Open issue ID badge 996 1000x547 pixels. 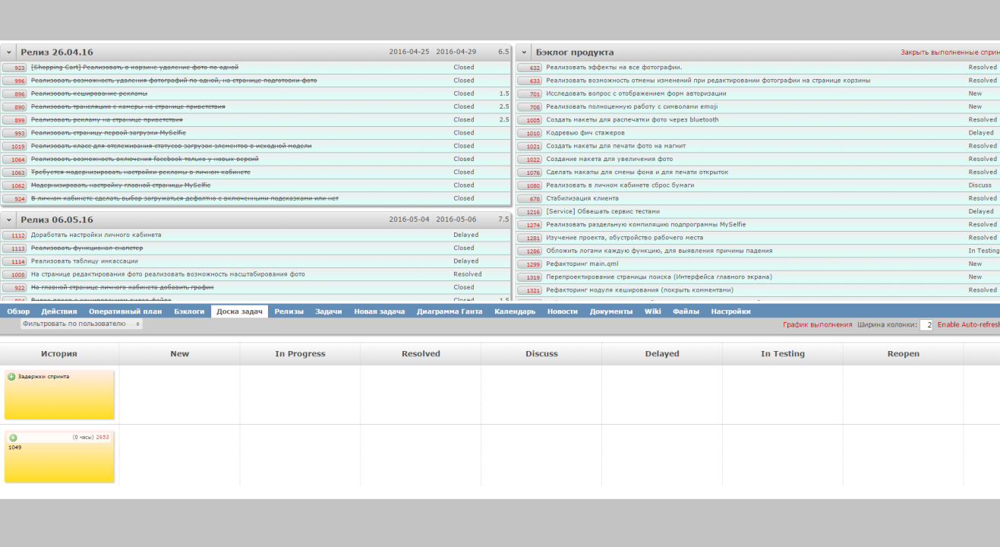click(x=15, y=81)
